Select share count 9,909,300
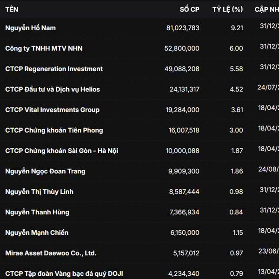This screenshot has width=279, height=279. (184, 171)
